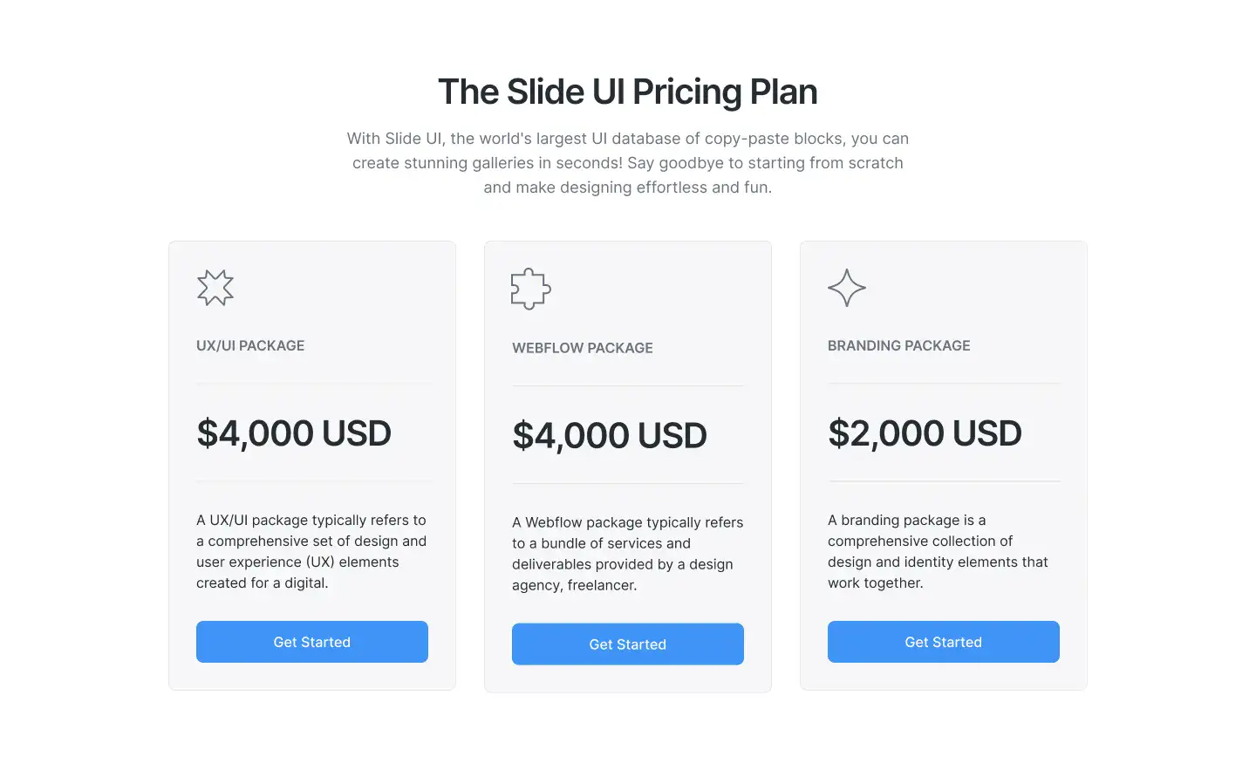
Task: Select the BRANDING PACKAGE label
Action: click(x=899, y=345)
